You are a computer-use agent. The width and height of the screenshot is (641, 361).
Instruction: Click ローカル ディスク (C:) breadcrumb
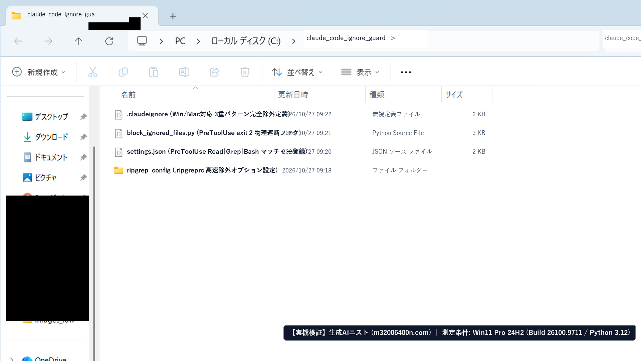[246, 41]
